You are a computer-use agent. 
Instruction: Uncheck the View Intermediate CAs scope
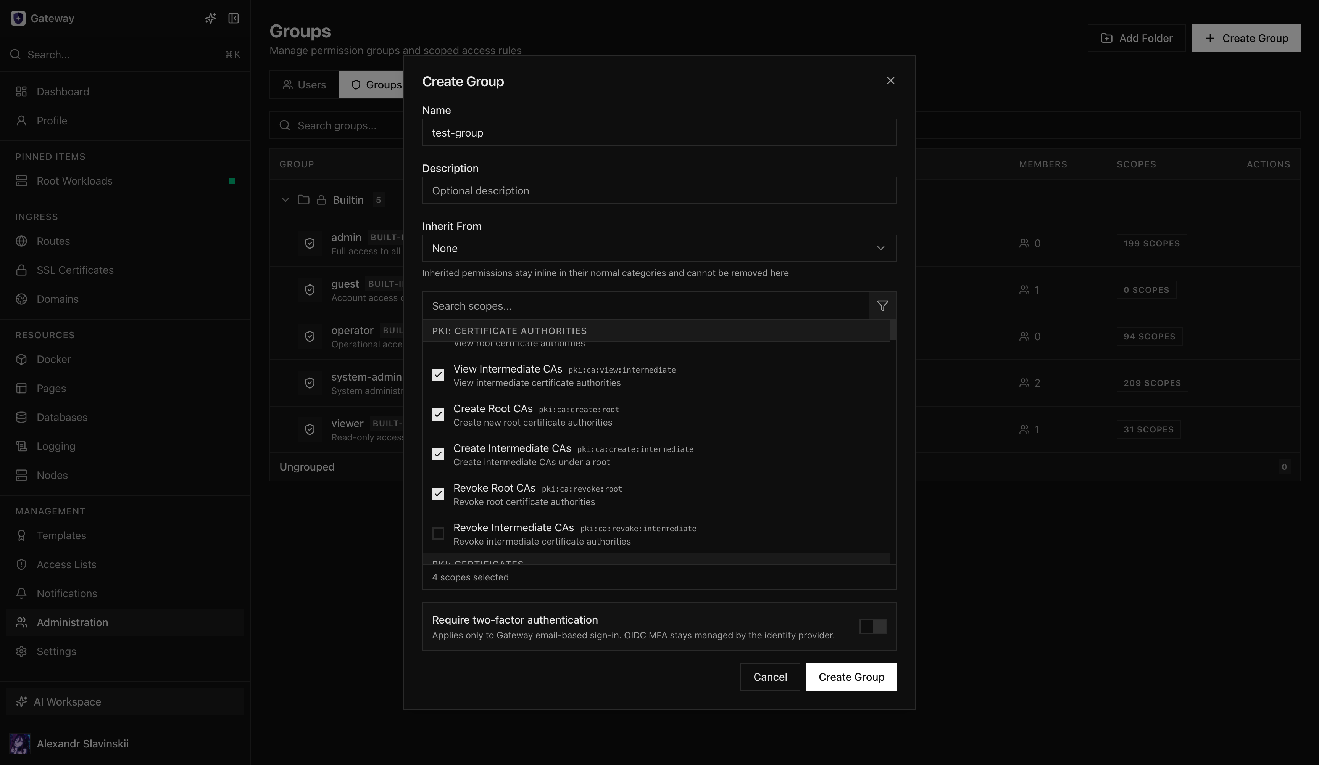[438, 375]
